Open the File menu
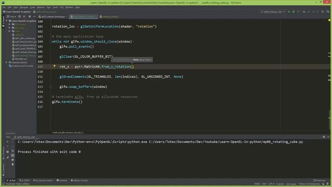Viewport: 332px width, 187px height. pos(4,7)
